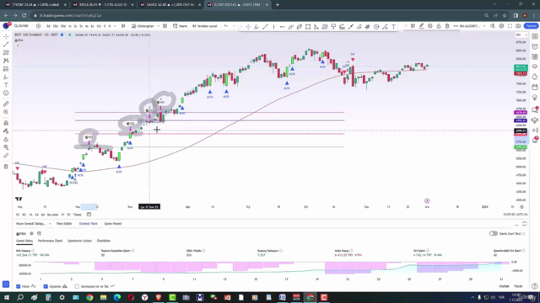
Task: Select the 1Y date range button
Action: (x=62, y=215)
